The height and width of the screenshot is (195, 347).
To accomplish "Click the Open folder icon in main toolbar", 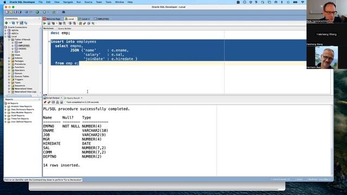I will pyautogui.click(x=11, y=12).
